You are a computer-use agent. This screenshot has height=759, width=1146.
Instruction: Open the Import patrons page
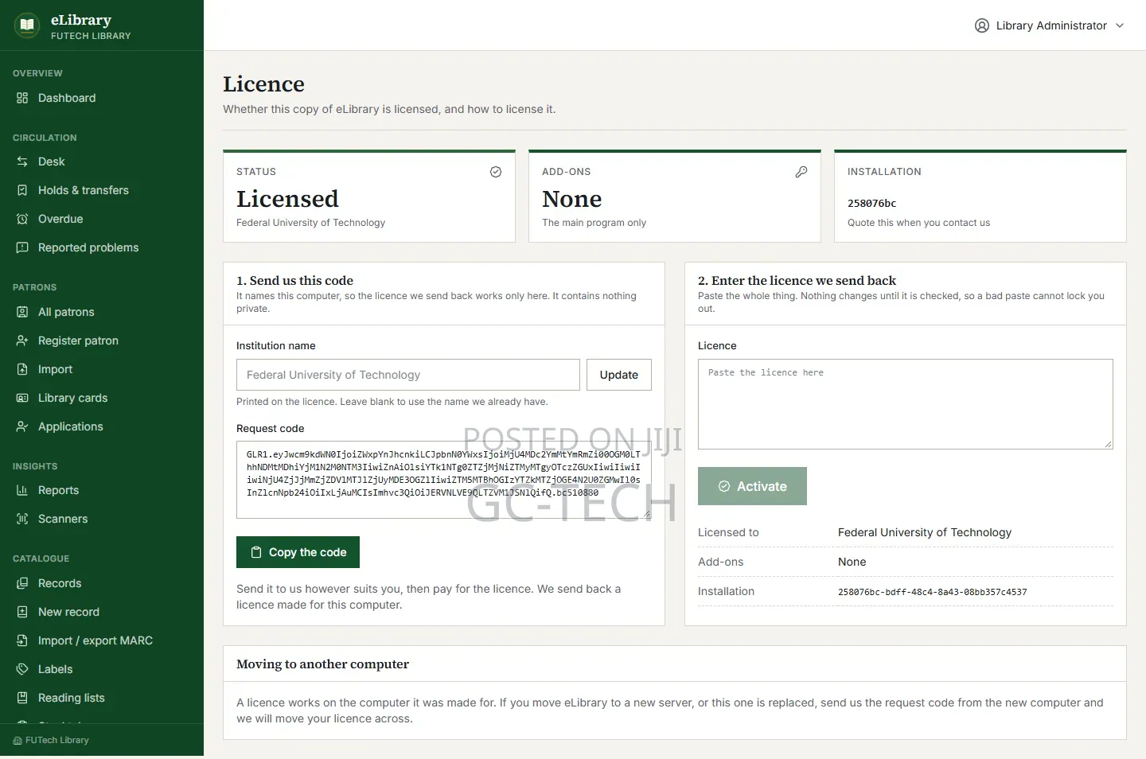click(x=102, y=369)
